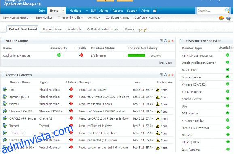Viewport: 234px width, 154px height.
Task: Open the 1/5 in error status link
Action: [x=98, y=55]
